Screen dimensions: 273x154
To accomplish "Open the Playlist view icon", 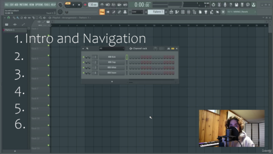I will (x=171, y=12).
